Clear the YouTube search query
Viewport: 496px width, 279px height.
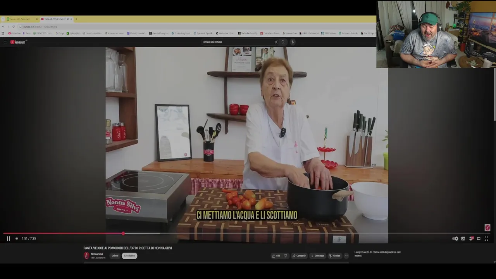276,42
